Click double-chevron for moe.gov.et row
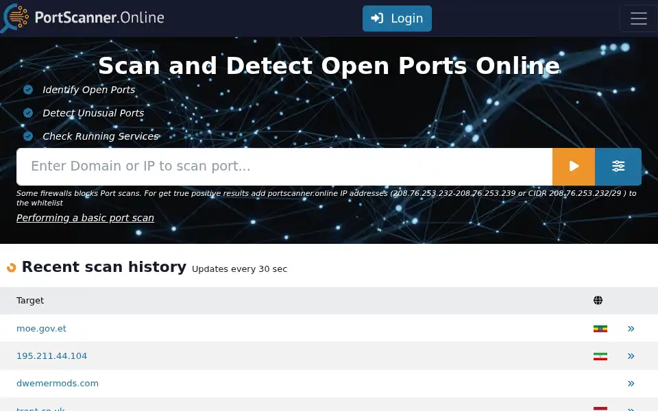The image size is (658, 411). (631, 329)
